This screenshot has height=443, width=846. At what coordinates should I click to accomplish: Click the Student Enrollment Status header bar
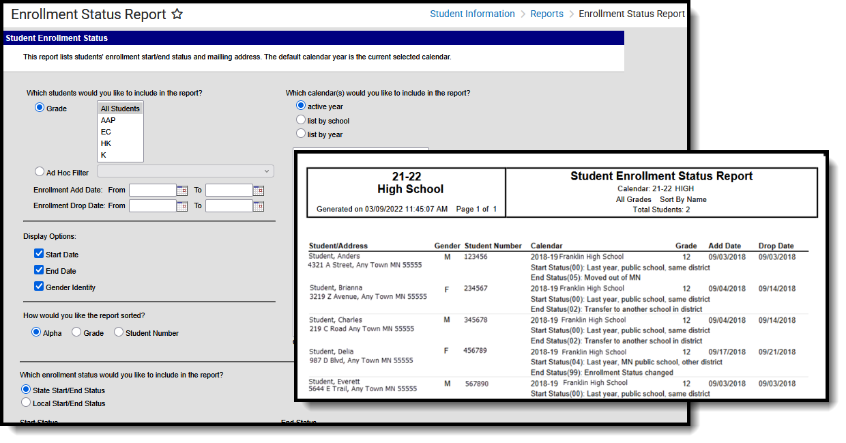[x=313, y=38]
